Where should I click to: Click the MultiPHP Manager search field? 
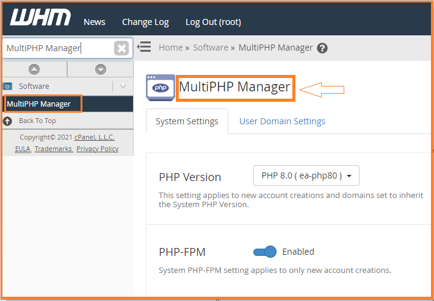[58, 48]
